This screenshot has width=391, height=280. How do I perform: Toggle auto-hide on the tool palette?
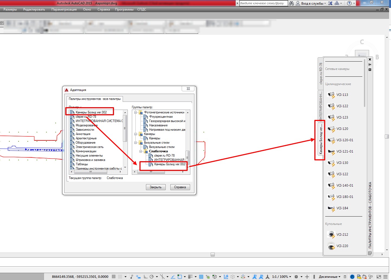370,65
